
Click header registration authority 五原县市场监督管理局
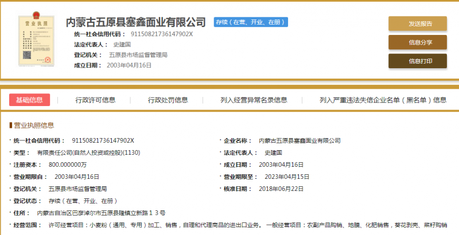click(x=138, y=55)
